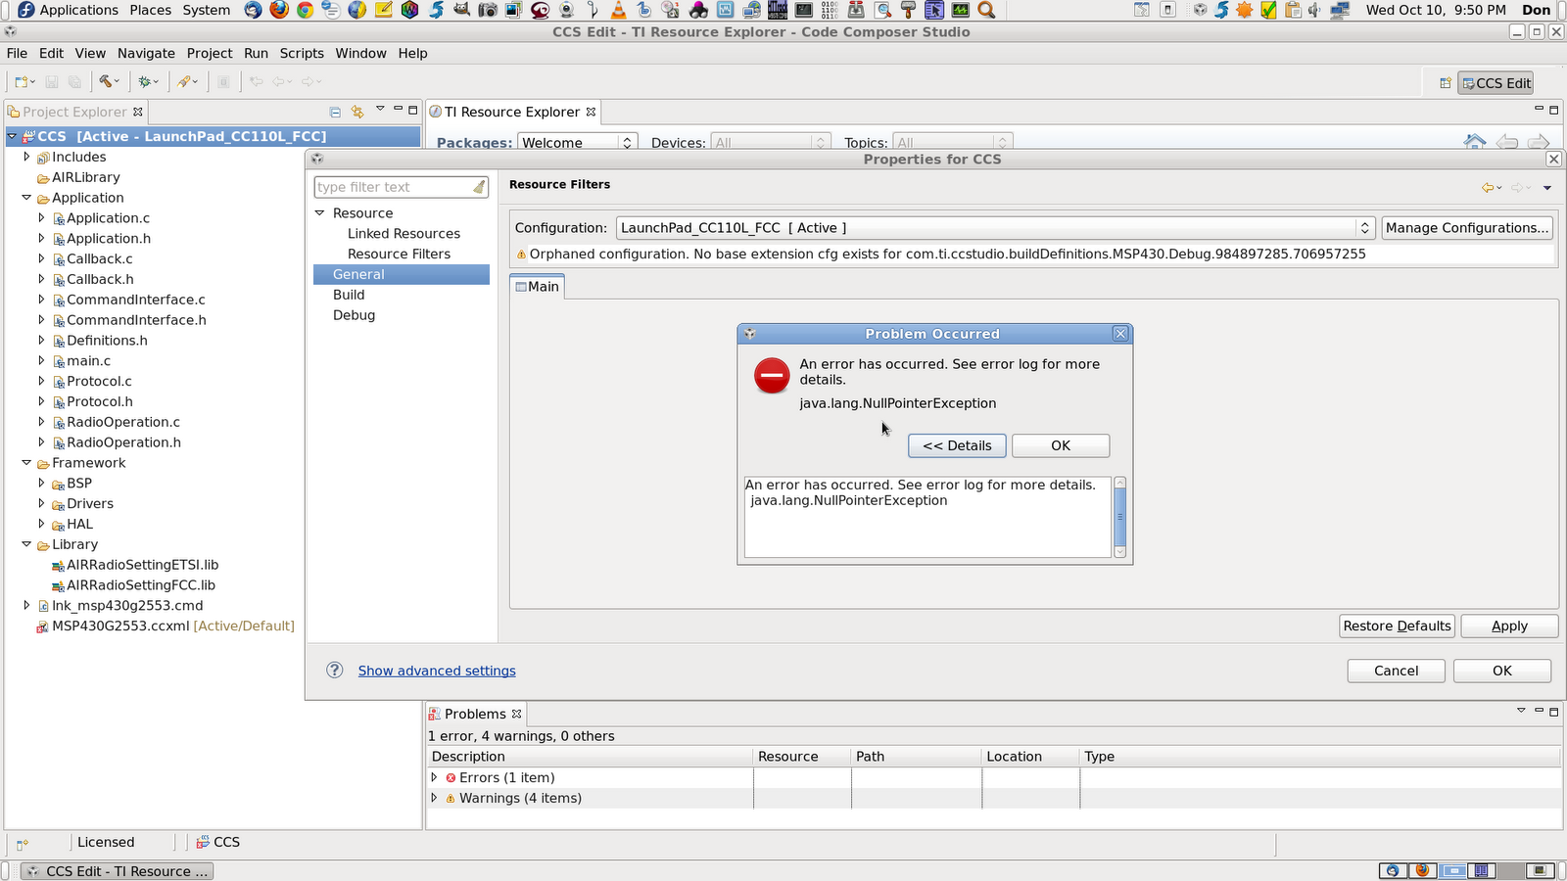Open the New project toolbar icon
The height and width of the screenshot is (881, 1567).
(x=21, y=82)
